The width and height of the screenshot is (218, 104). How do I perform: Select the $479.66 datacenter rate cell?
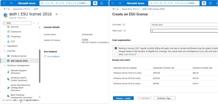pos(156,73)
